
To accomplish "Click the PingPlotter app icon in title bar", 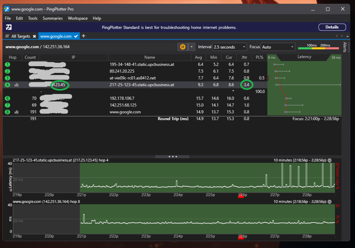I will point(7,9).
